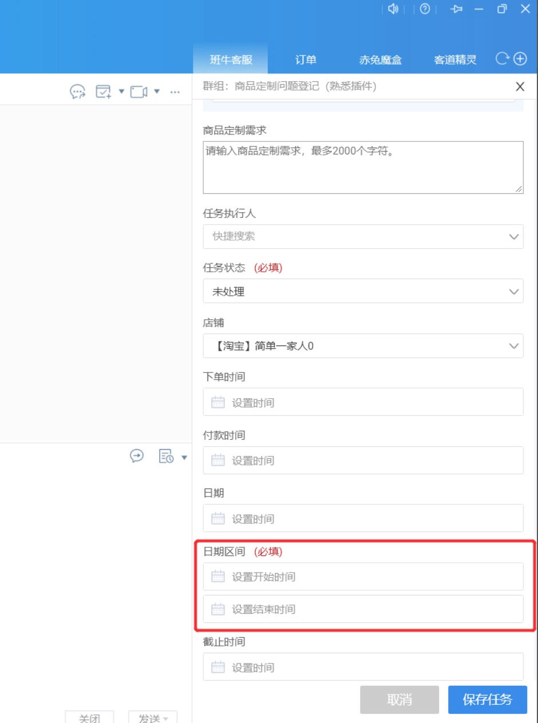The image size is (538, 723).
Task: Click the pin window icon
Action: click(x=456, y=9)
